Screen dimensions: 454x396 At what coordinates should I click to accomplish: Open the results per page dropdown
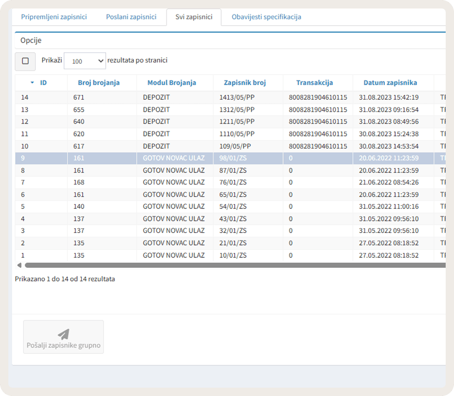pyautogui.click(x=85, y=61)
